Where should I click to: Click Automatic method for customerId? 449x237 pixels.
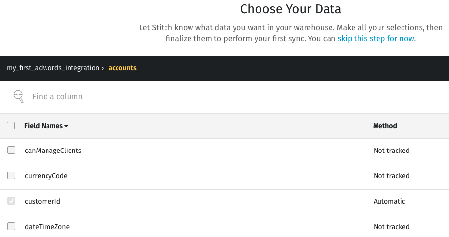click(x=389, y=201)
